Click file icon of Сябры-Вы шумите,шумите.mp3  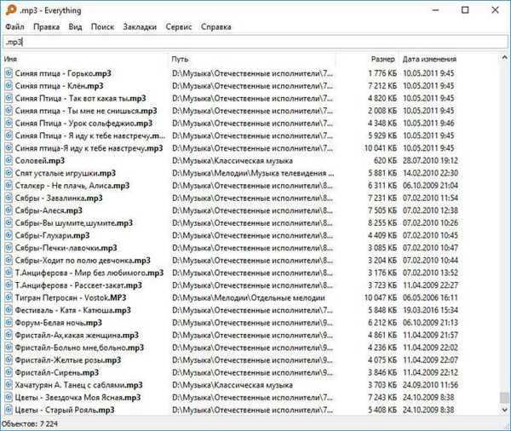(9, 223)
